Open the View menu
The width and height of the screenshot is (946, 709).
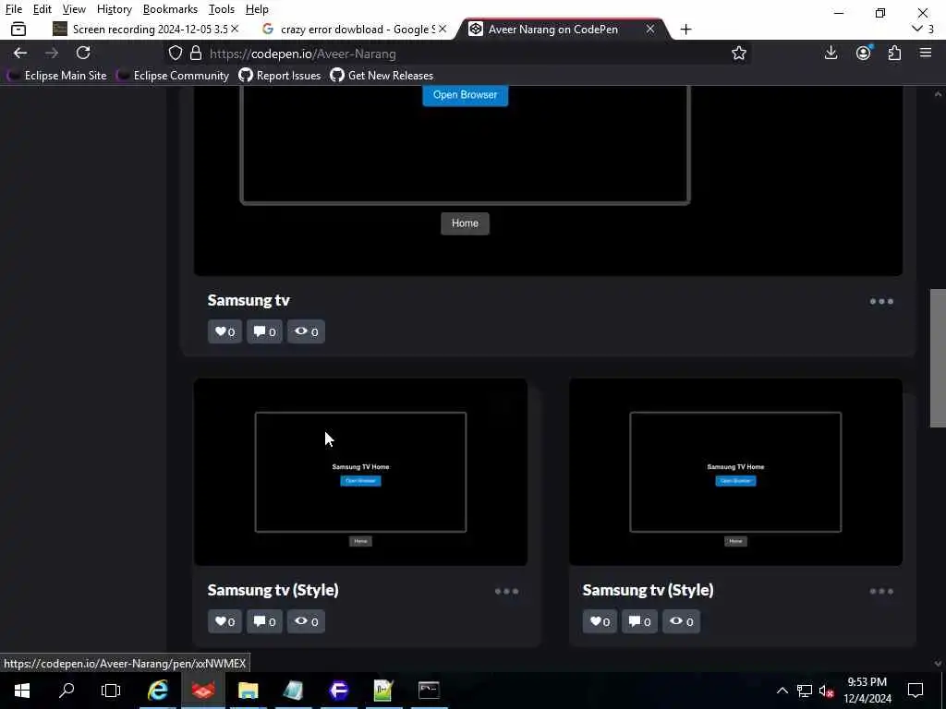click(x=74, y=9)
